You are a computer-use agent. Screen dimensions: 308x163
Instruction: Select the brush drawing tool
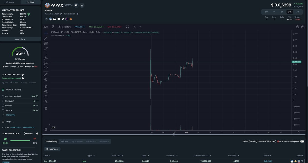tap(46, 48)
